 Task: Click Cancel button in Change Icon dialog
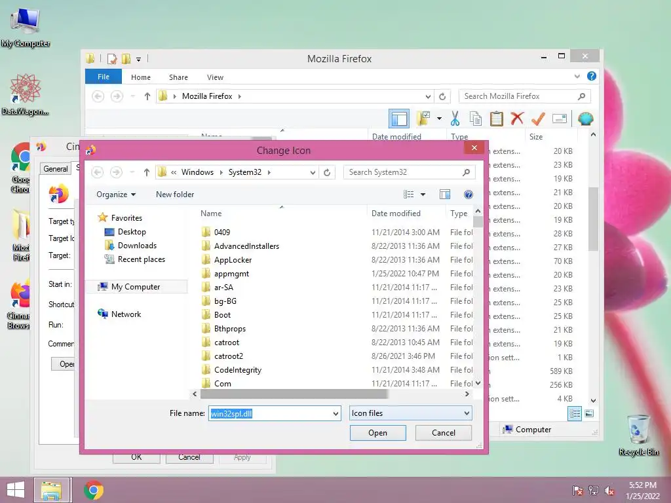(x=444, y=433)
